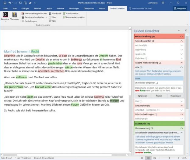Close the Duden Korrektor pane
Viewport: 190px width, 160px height.
click(186, 30)
